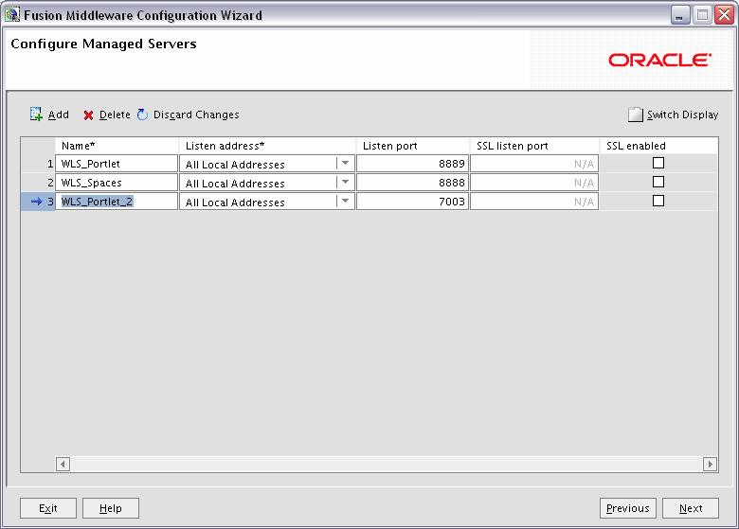Click the Exit button
Viewport: 739px width, 529px height.
(x=48, y=508)
